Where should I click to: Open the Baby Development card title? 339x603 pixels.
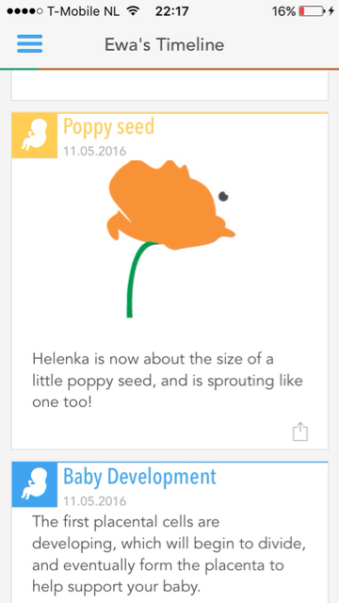[140, 476]
